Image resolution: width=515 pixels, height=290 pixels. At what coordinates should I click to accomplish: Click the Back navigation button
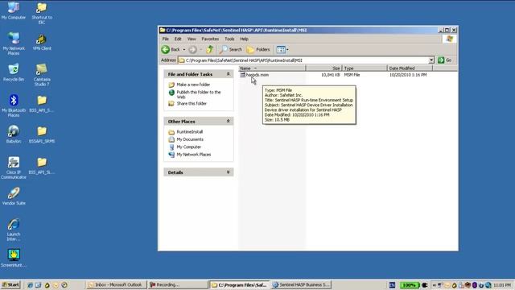[171, 50]
